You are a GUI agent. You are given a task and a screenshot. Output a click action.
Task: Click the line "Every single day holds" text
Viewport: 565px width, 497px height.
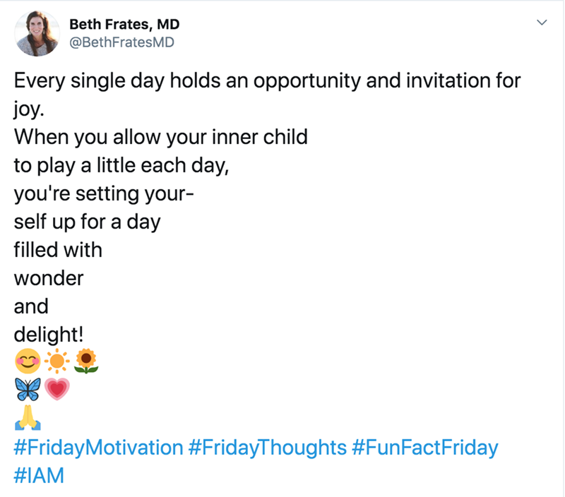267,80
